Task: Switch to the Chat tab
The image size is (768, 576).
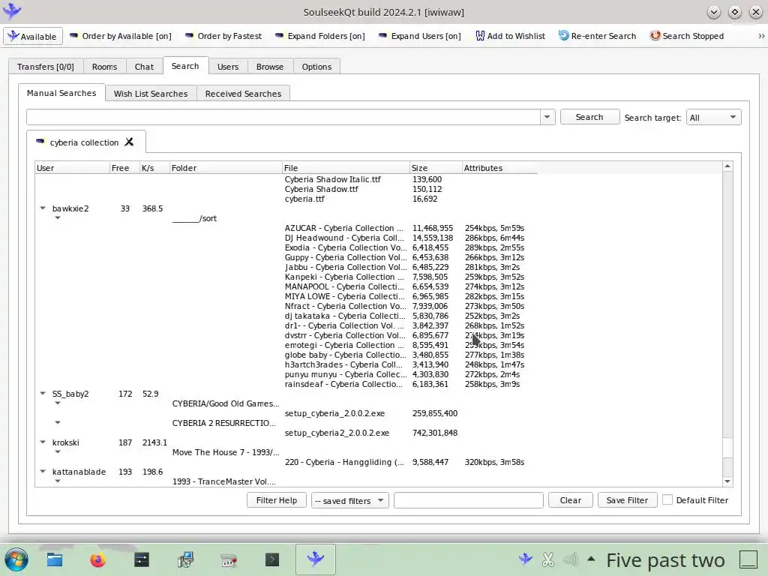Action: pyautogui.click(x=145, y=67)
